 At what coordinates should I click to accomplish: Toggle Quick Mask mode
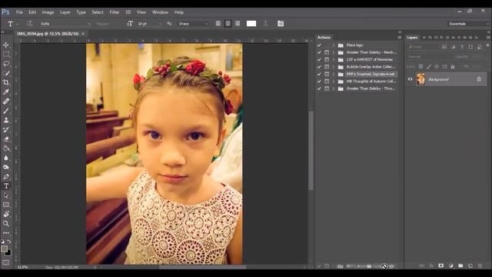pyautogui.click(x=6, y=262)
